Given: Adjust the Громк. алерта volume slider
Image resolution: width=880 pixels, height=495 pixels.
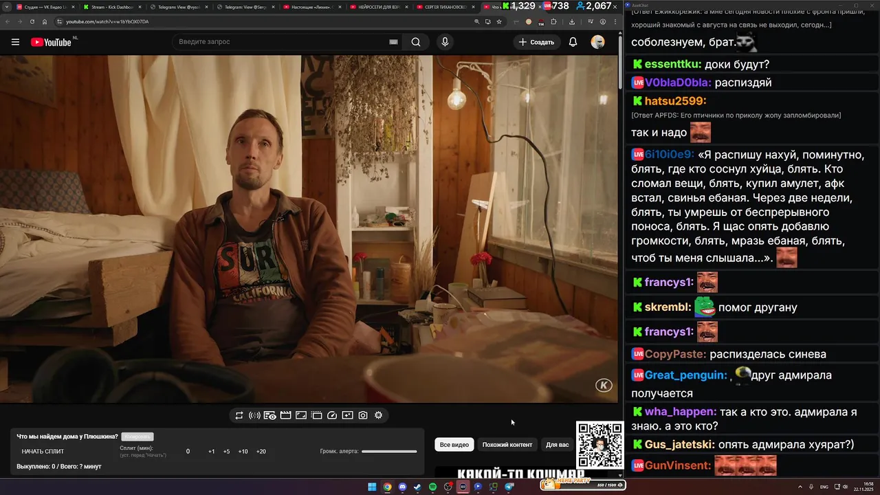Looking at the screenshot, I should point(389,452).
